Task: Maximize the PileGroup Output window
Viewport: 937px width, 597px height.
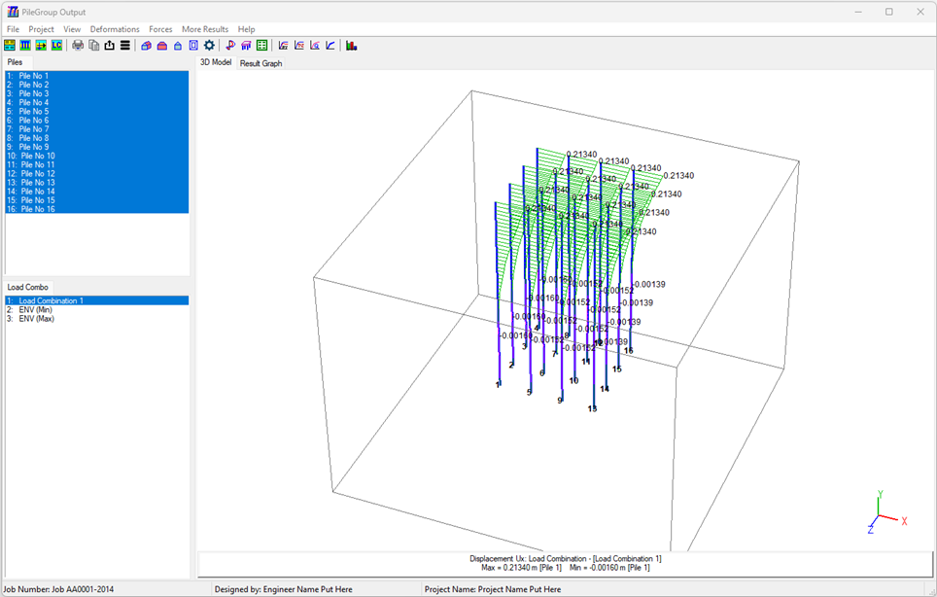Action: [889, 12]
